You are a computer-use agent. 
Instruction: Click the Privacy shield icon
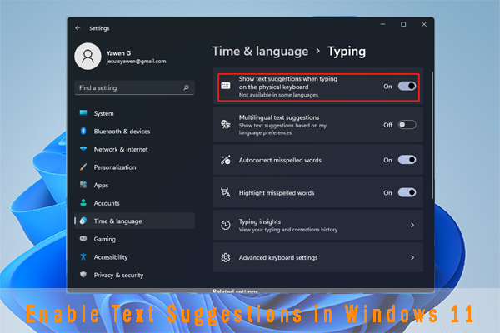[x=83, y=275]
